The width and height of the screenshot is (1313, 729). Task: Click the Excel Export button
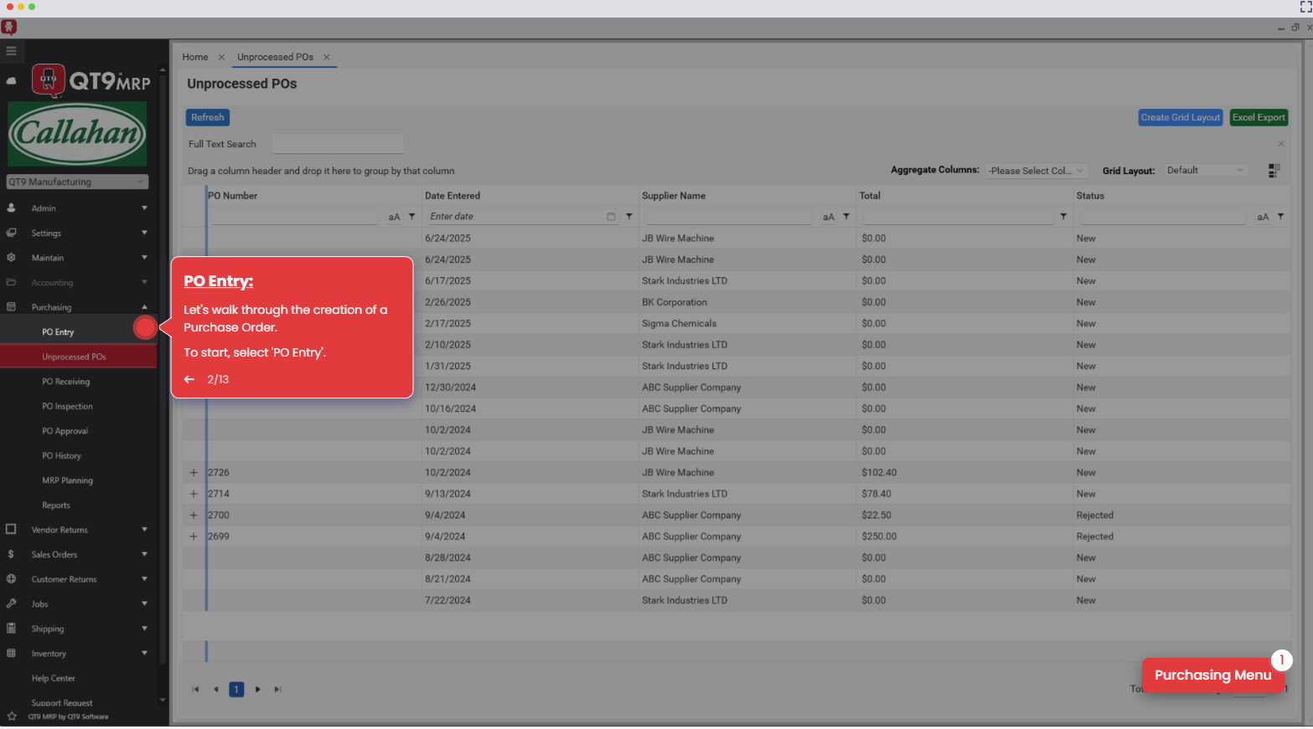pos(1259,117)
